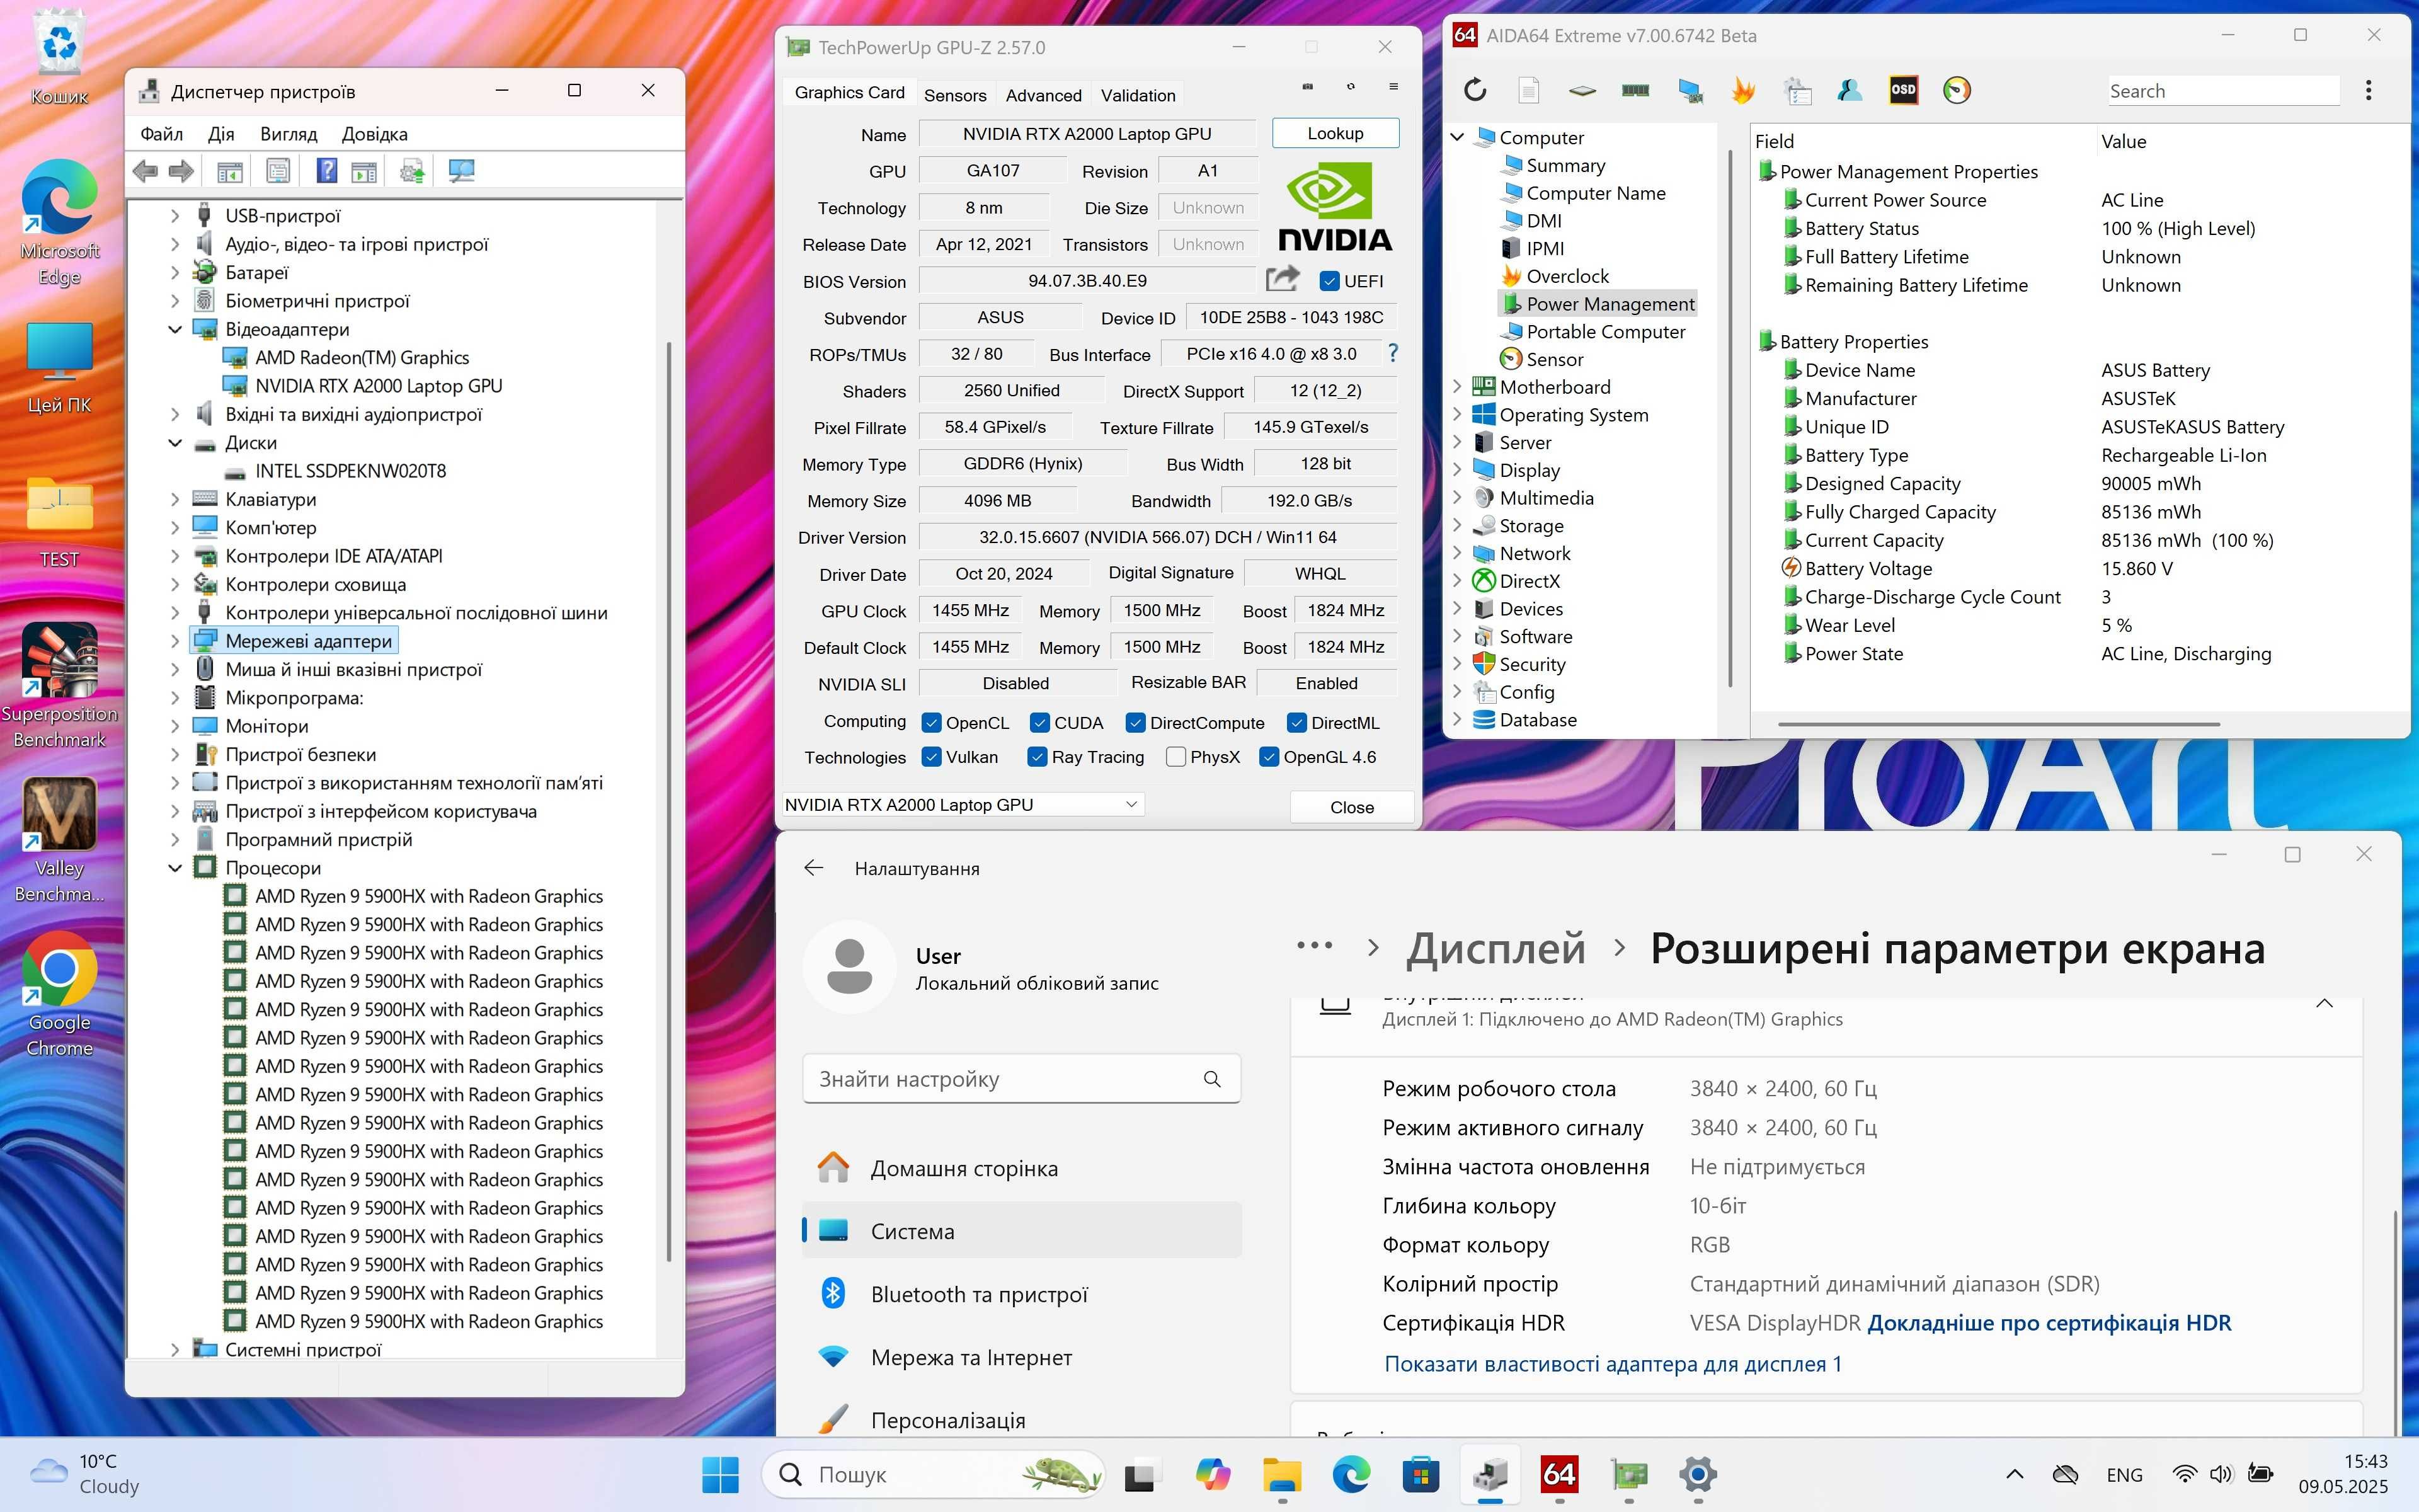2419x1512 pixels.
Task: Click Device Manager scan hardware monitor icon
Action: coord(462,171)
